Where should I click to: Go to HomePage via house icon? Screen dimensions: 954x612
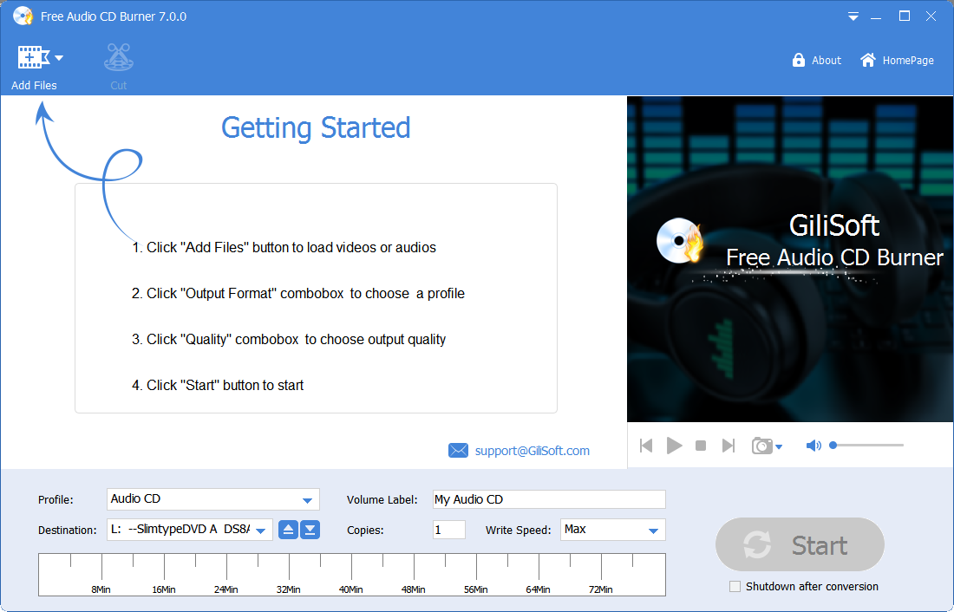tap(868, 60)
